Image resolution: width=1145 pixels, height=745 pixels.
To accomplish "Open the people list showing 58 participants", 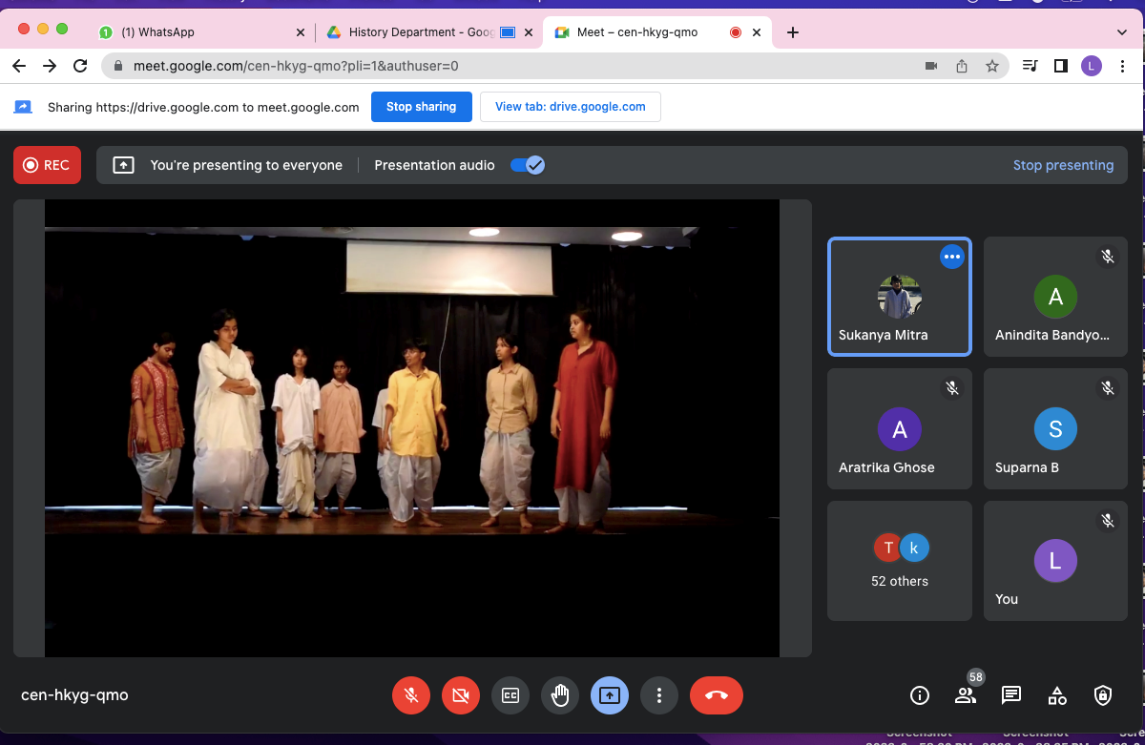I will (966, 695).
